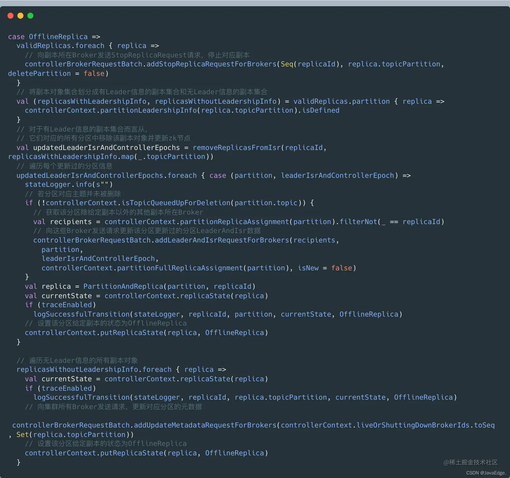Click the green maximize dot
Screen dimensions: 510x478
tap(30, 15)
